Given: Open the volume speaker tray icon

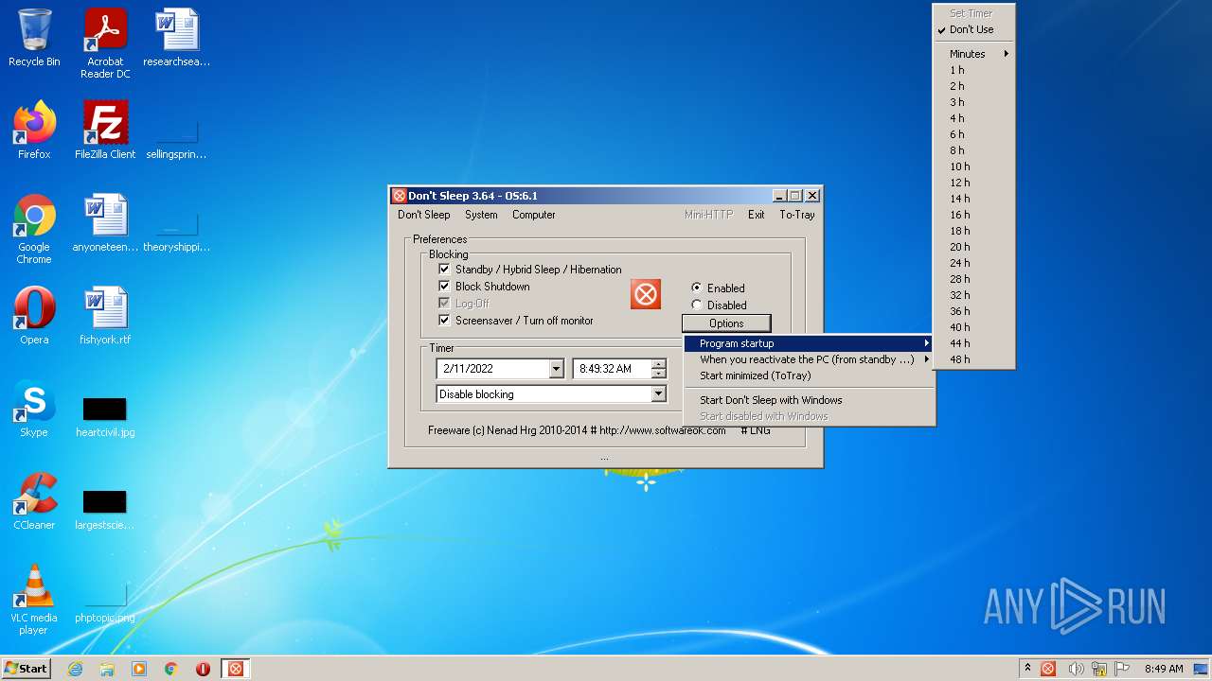Looking at the screenshot, I should click(x=1076, y=669).
